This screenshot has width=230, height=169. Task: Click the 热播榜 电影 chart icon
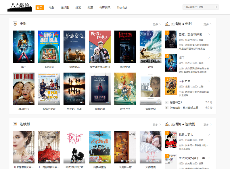click(x=167, y=24)
